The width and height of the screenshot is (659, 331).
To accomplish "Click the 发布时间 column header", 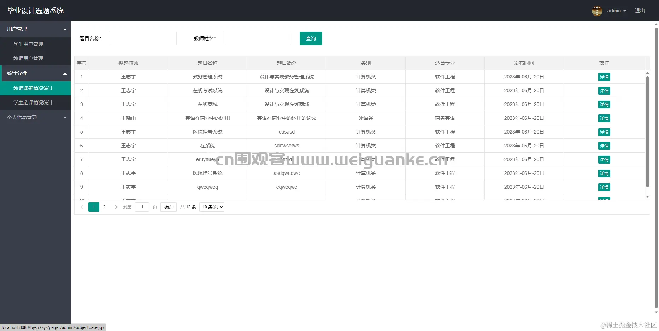I will pyautogui.click(x=524, y=63).
